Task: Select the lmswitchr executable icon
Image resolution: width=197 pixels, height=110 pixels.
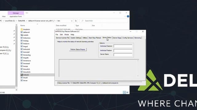Action: tap(22, 72)
